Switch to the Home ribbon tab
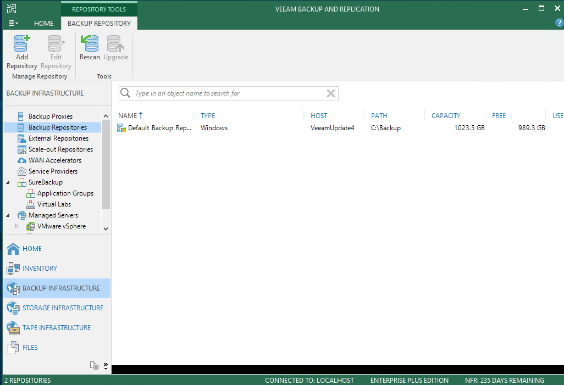Screen dimensions: 564x385 (44, 24)
